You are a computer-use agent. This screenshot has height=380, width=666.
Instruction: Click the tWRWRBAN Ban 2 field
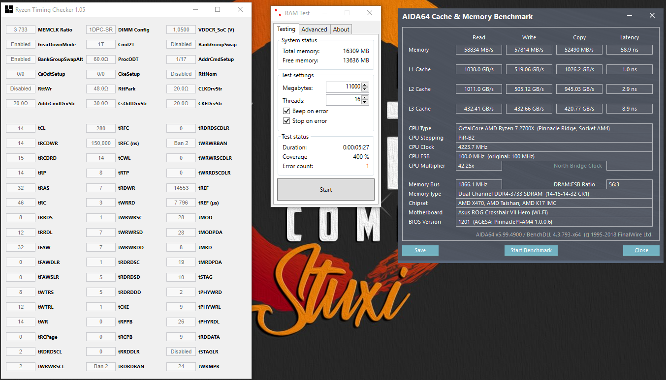[181, 143]
